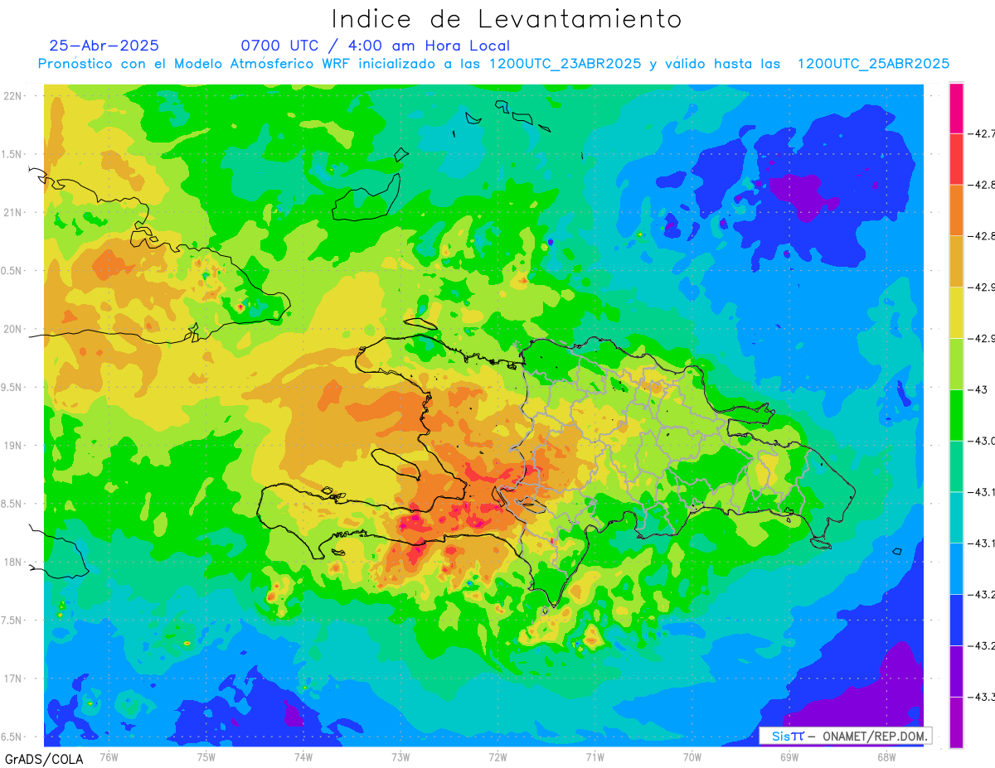Click the '1.5N' latitude label
The image size is (995, 768).
(12, 154)
